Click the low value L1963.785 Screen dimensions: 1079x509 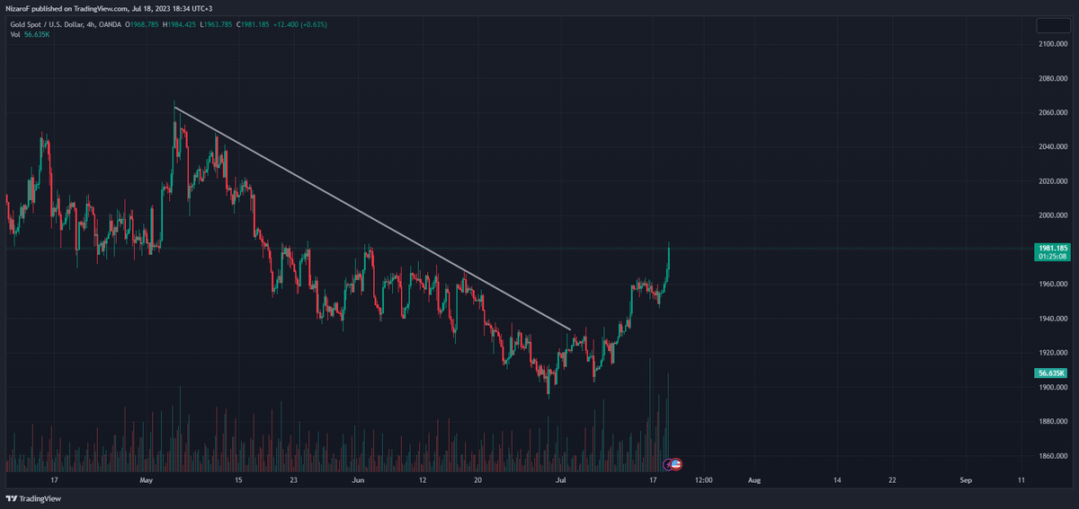215,24
